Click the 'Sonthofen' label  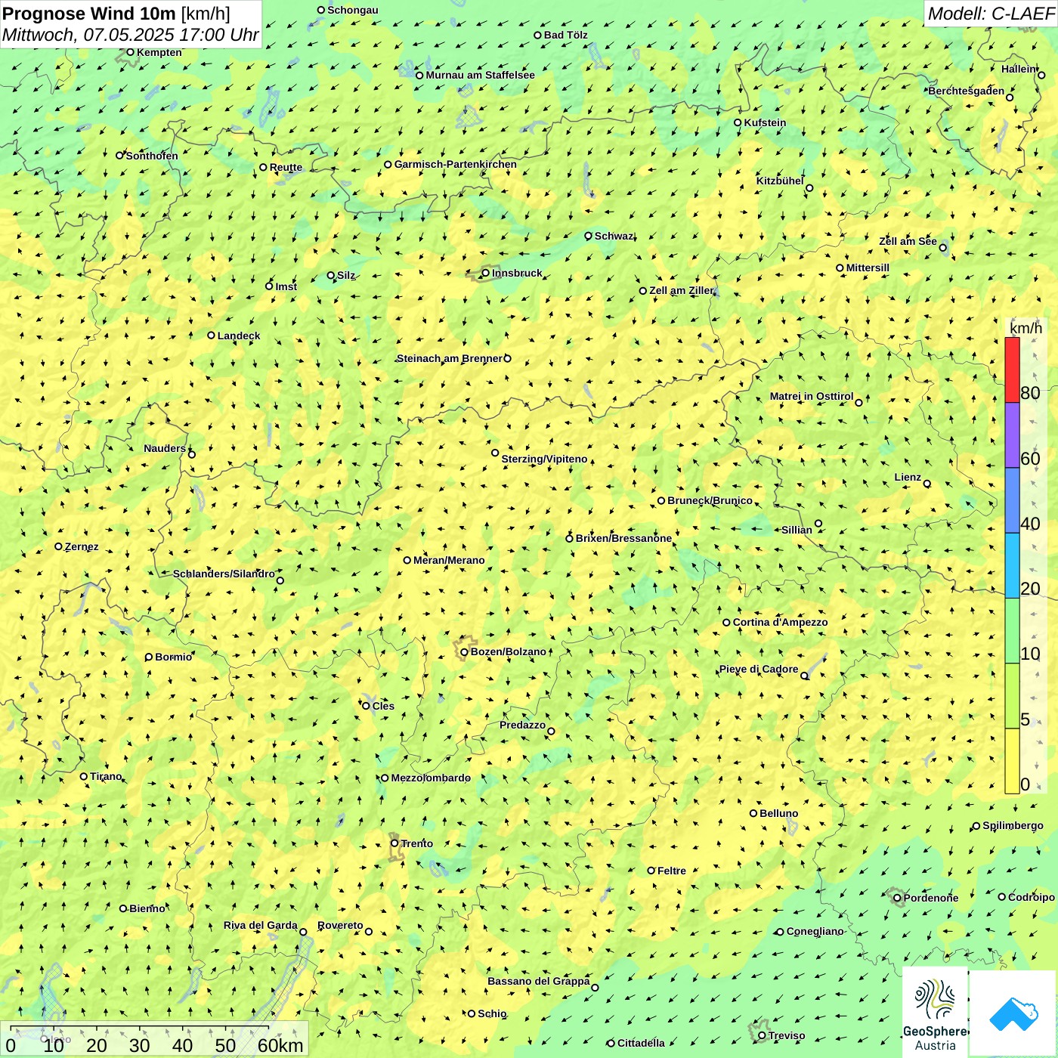click(x=152, y=156)
